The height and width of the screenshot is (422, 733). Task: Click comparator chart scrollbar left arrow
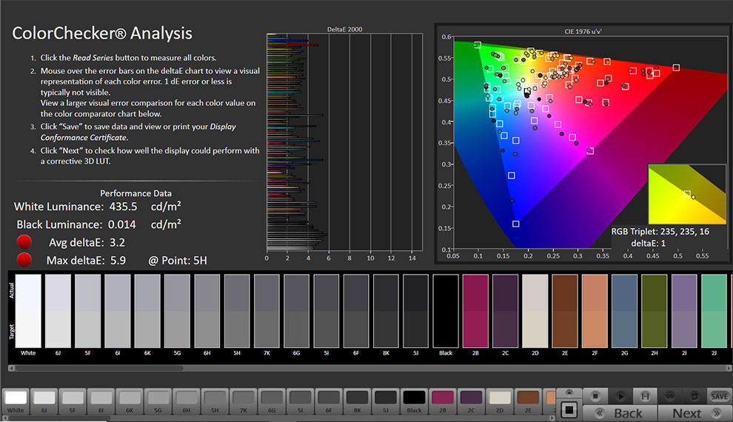click(11, 368)
